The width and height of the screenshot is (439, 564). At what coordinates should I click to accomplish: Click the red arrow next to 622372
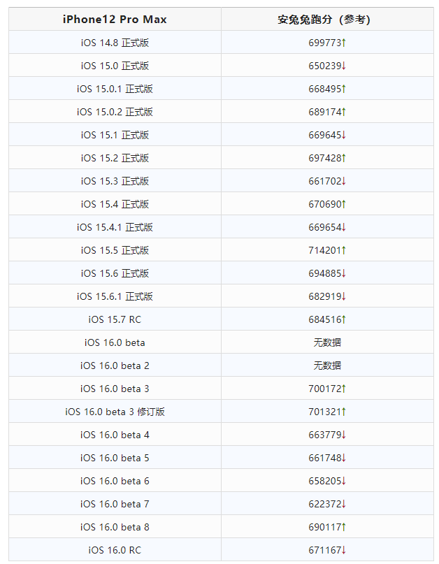click(x=344, y=504)
